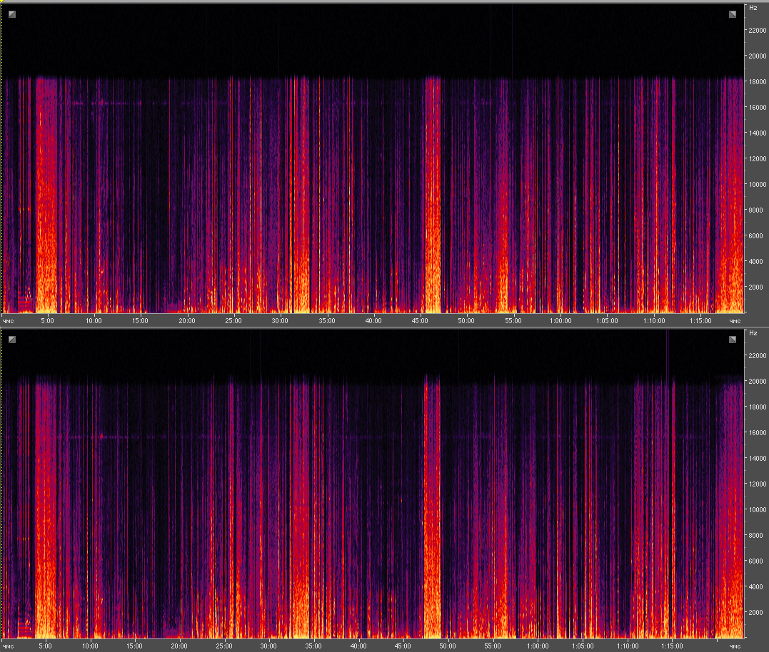The width and height of the screenshot is (769, 652).
Task: Click 12000 on the upper frequency scale
Action: 758,158
